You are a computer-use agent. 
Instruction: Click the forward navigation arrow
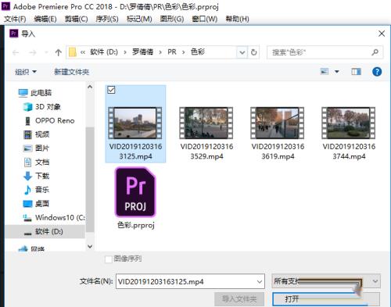point(33,52)
